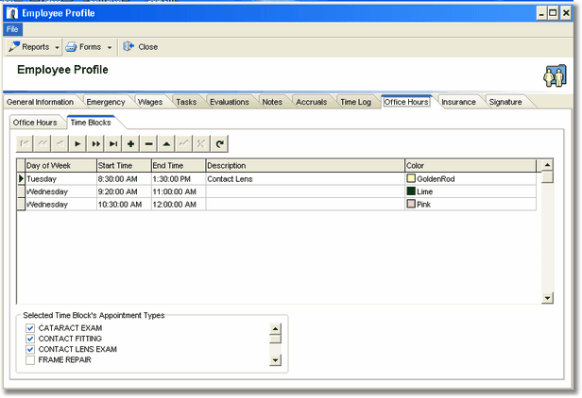Viewport: 582px width, 398px height.
Task: Click the End Time column header
Action: tap(179, 166)
